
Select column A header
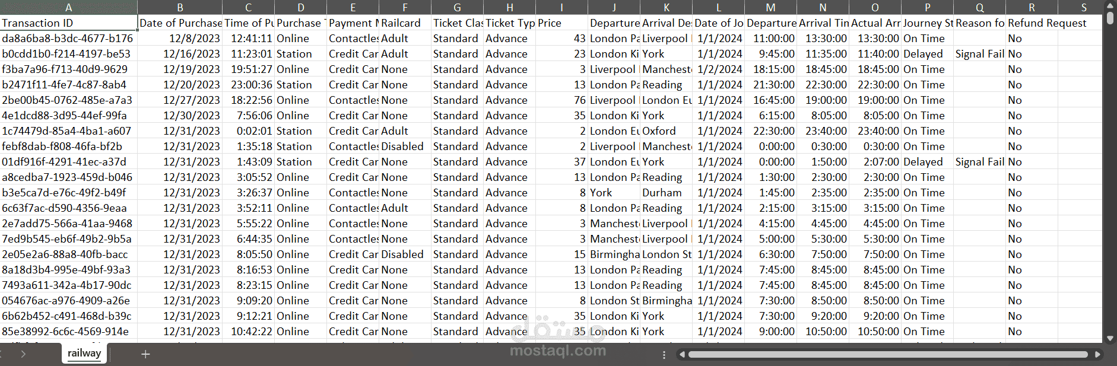pos(69,7)
